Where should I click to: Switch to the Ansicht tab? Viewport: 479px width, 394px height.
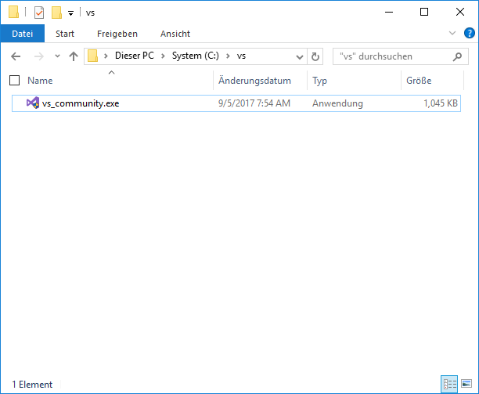[x=175, y=34]
